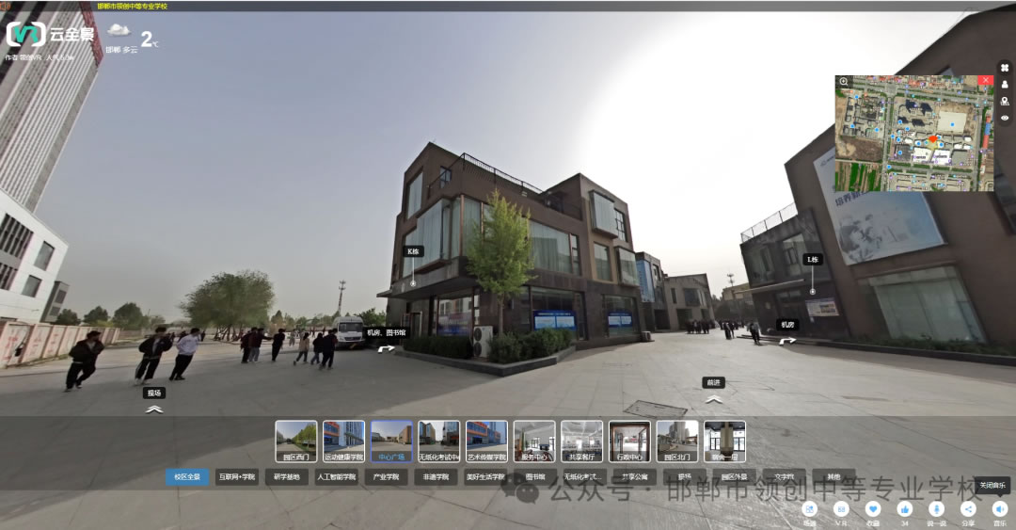This screenshot has width=1016, height=530.
Task: Select the 中心广场 scene thumbnail
Action: [391, 442]
